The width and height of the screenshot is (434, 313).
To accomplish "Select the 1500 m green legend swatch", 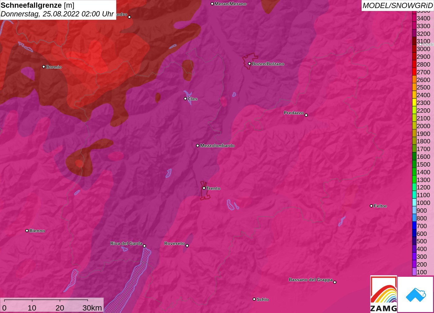I will click(x=414, y=164).
